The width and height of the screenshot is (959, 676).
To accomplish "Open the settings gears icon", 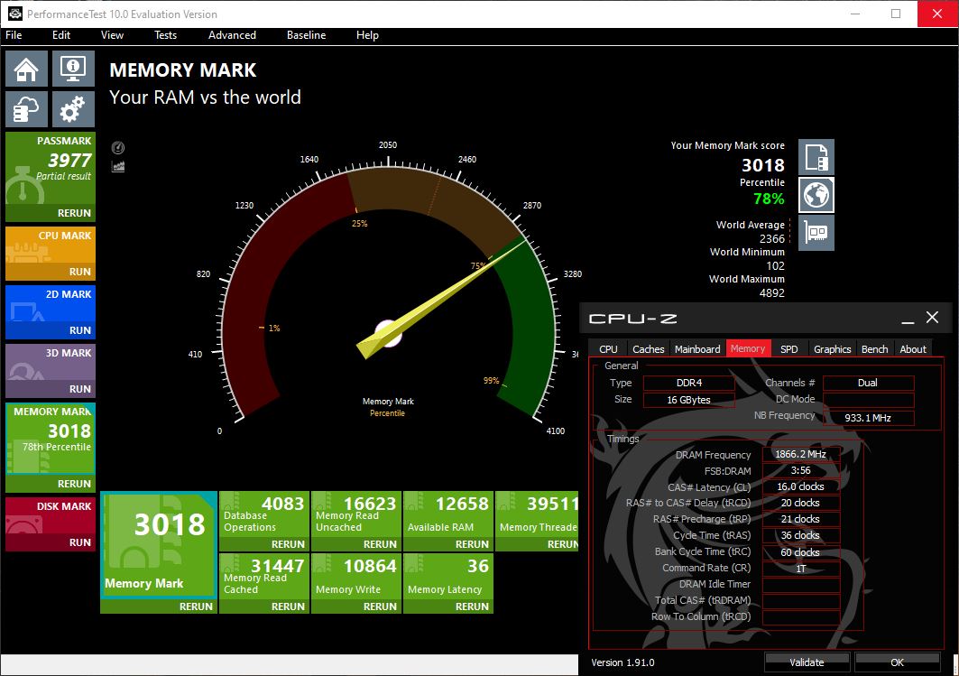I will 73,109.
